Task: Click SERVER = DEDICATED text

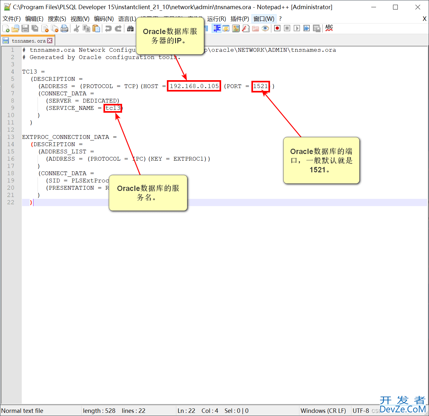Action: click(83, 101)
